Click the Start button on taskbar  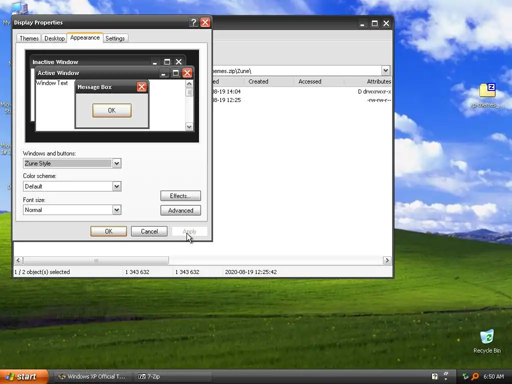pyautogui.click(x=24, y=376)
